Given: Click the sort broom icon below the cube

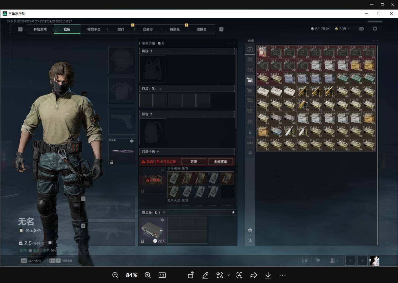Looking at the screenshot, I should (250, 240).
